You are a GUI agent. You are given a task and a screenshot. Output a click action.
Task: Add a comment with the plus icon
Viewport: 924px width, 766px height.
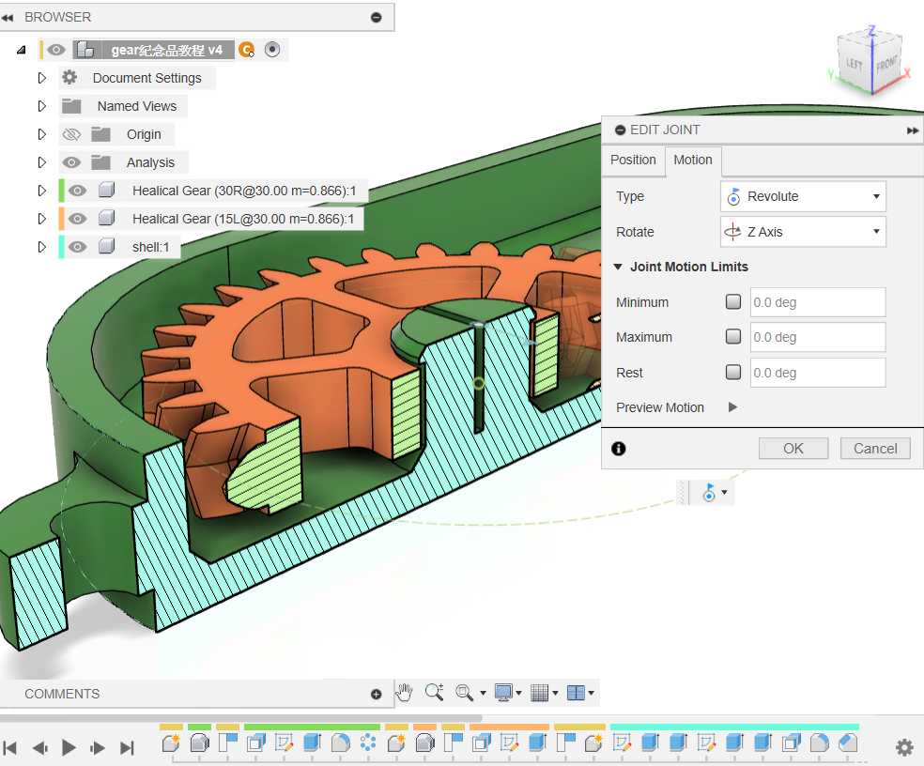tap(377, 695)
